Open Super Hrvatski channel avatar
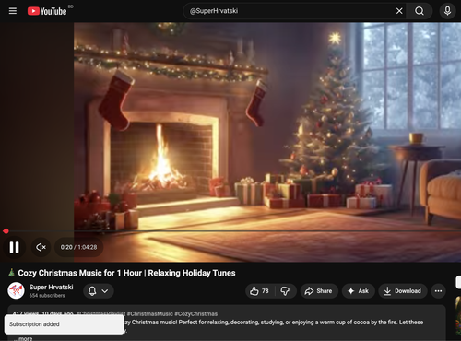Screen dimensions: 461x341 coord(16,290)
